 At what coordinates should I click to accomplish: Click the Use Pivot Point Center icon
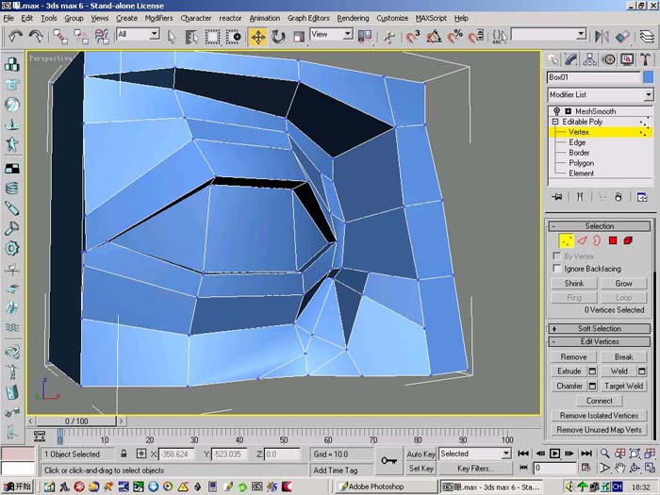pos(365,37)
